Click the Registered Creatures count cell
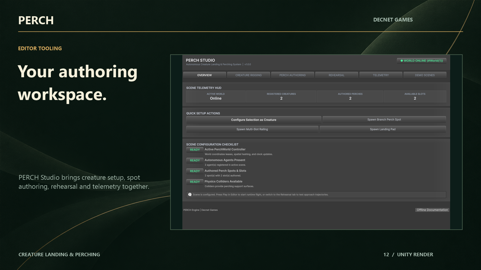Screen dimensions: 481x270 pos(281,96)
